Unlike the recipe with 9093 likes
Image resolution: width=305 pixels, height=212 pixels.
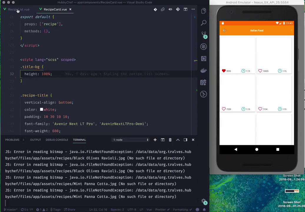pyautogui.click(x=224, y=71)
